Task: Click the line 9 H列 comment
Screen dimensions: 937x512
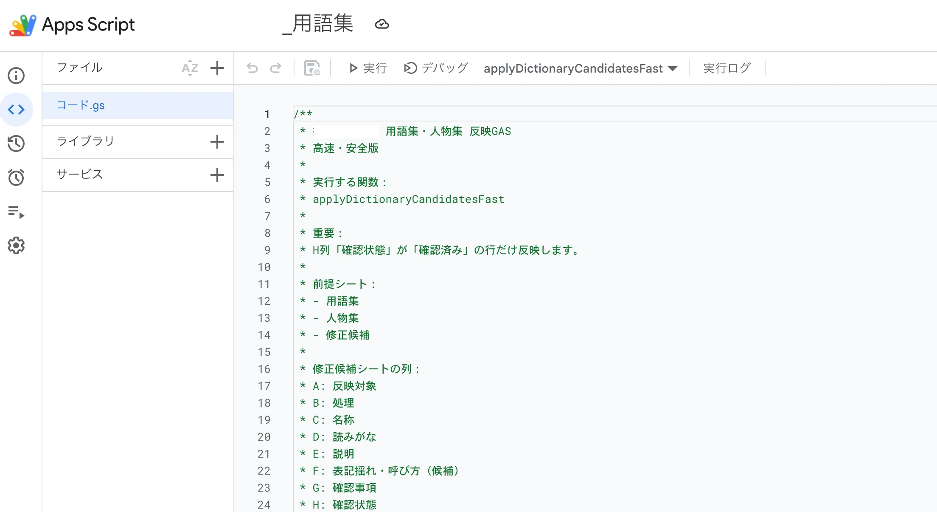Action: [446, 250]
